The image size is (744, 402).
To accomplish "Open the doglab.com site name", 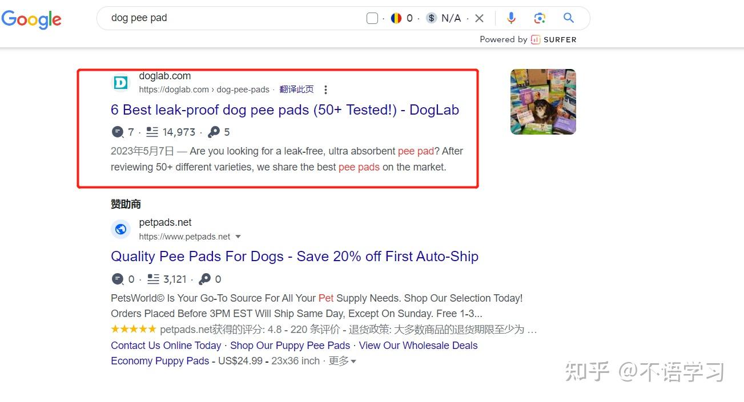I will [x=165, y=76].
